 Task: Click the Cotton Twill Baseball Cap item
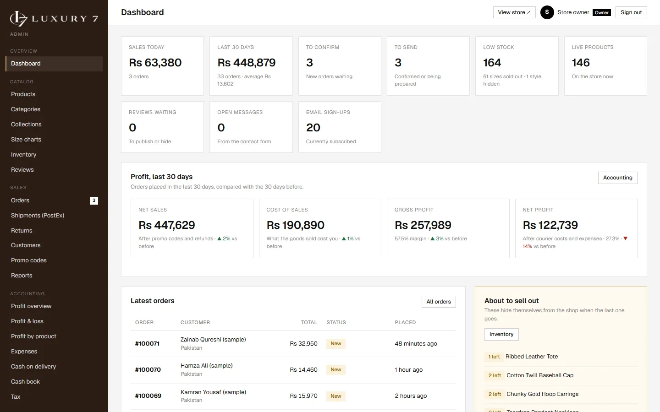click(x=540, y=375)
